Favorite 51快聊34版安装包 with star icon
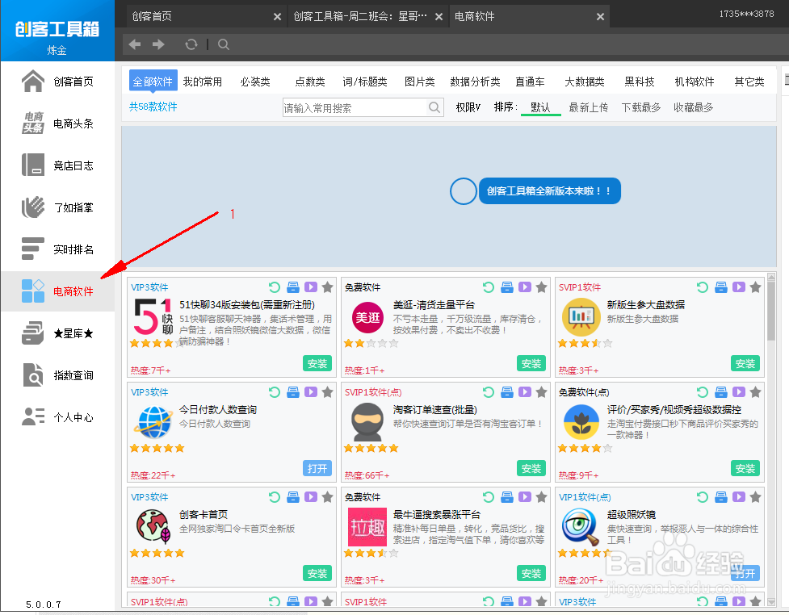Image resolution: width=789 pixels, height=615 pixels. [328, 287]
